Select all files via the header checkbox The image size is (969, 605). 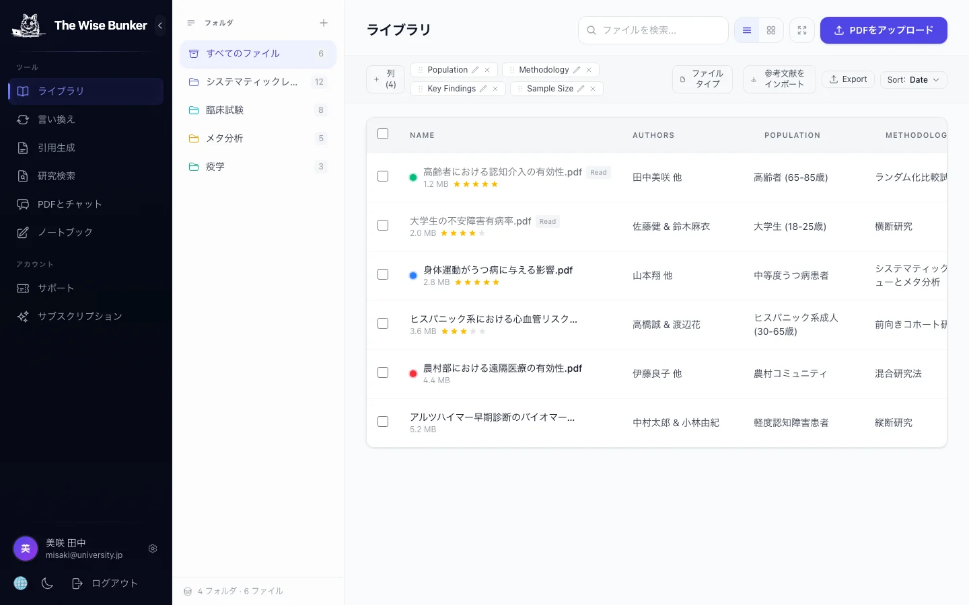[383, 134]
